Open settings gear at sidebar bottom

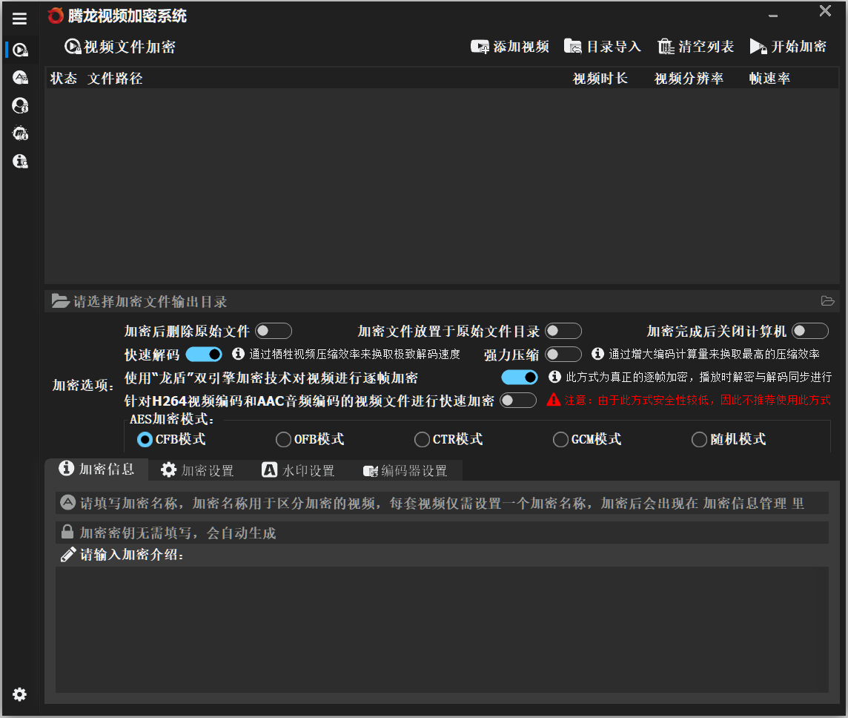[19, 694]
